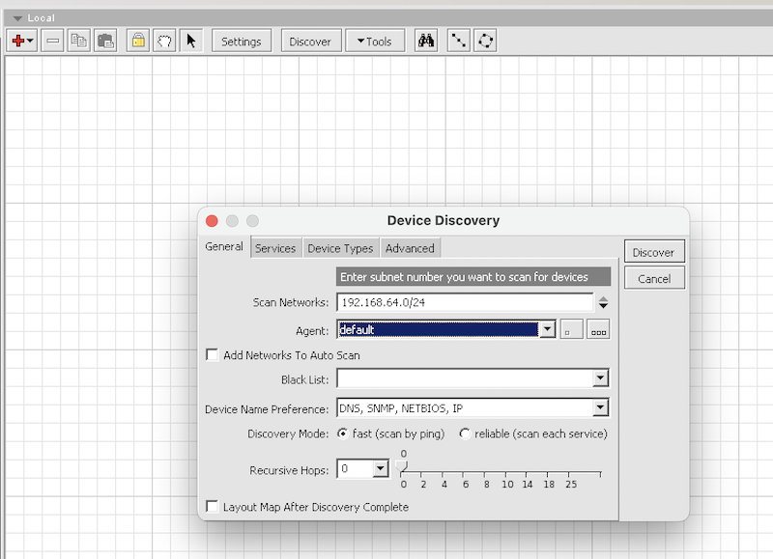The width and height of the screenshot is (773, 559).
Task: Check Layout Map After Discovery Complete
Action: pos(210,506)
